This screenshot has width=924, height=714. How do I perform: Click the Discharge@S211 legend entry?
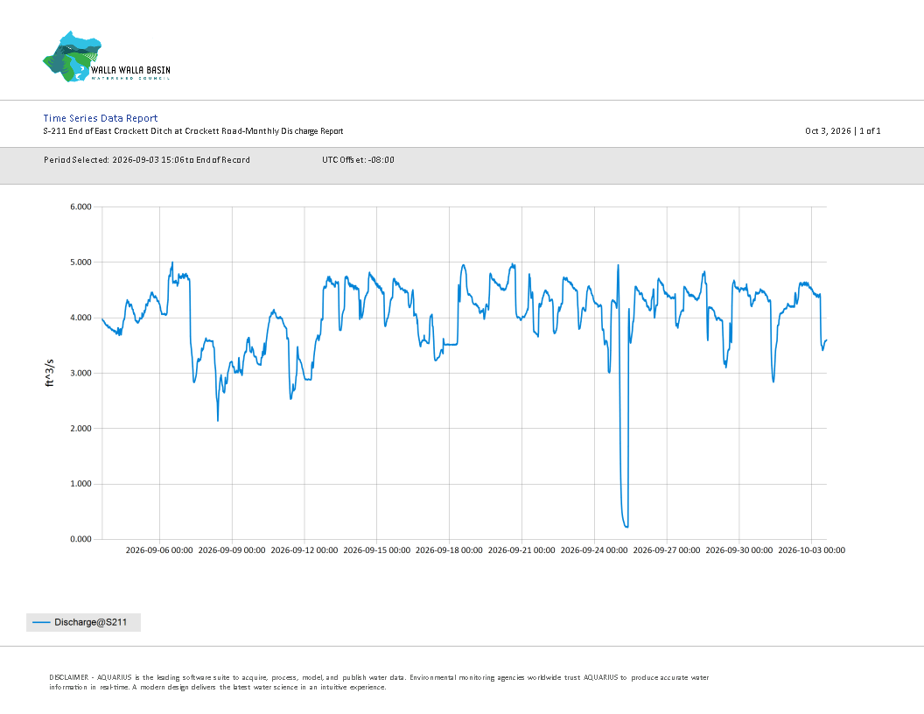click(84, 622)
